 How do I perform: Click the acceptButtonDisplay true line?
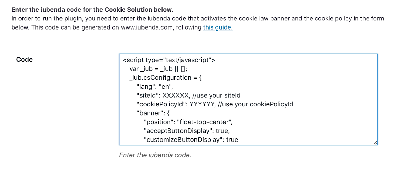(x=187, y=131)
